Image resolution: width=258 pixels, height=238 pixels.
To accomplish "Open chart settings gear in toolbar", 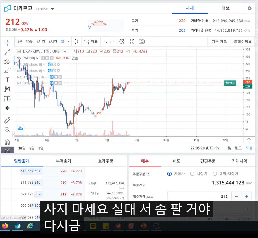I will tap(122, 41).
